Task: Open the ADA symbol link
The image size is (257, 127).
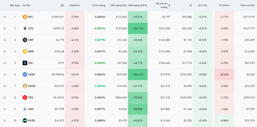Action: tap(31, 109)
